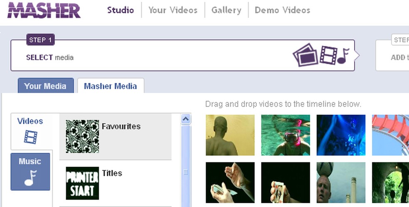Click the Printer Start titles thumbnail

coord(82,183)
